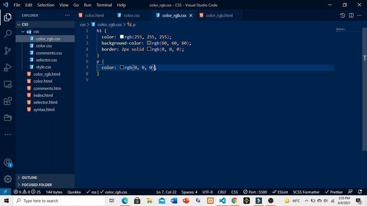Viewport: 367px width, 206px height.
Task: Open the Help menu
Action: [x=121, y=5]
